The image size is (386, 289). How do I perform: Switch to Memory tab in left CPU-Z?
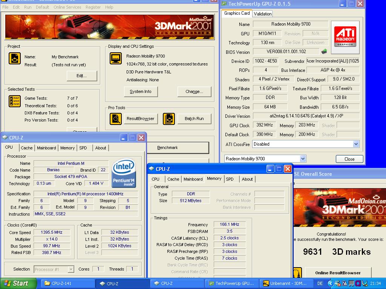pos(67,148)
